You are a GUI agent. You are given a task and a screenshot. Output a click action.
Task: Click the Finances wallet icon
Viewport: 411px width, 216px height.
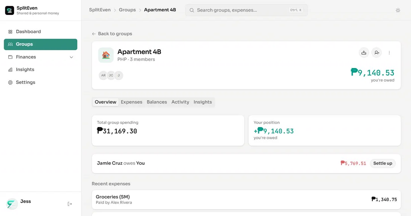[x=10, y=57]
